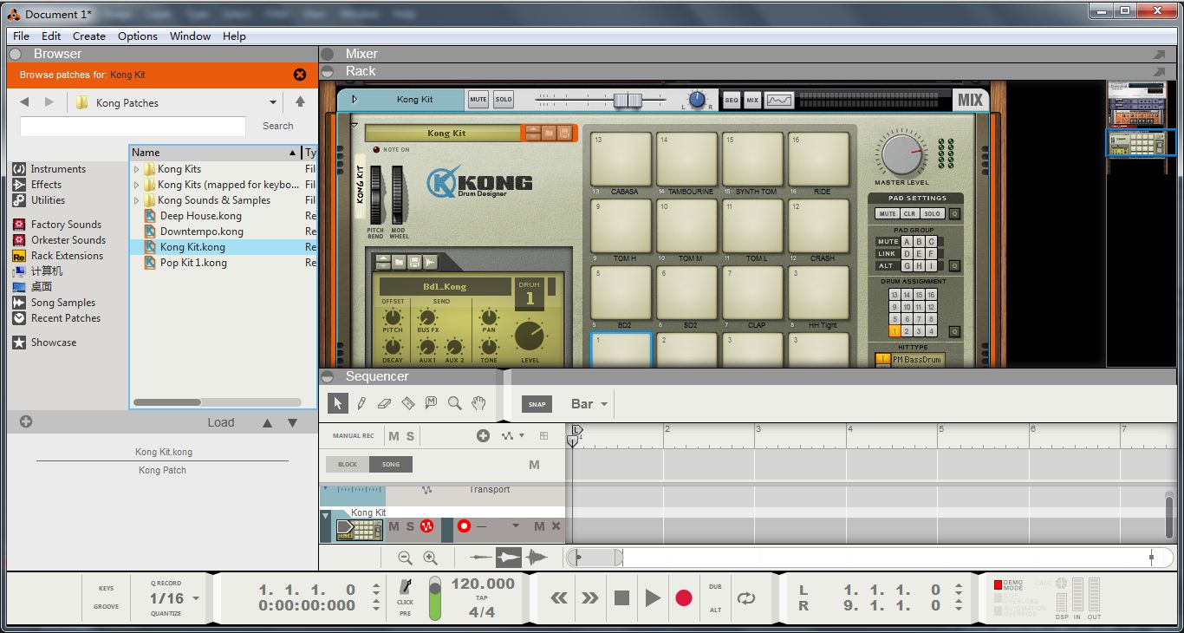Solo the Kong Kit rack device
Viewport: 1184px width, 633px height.
(504, 100)
